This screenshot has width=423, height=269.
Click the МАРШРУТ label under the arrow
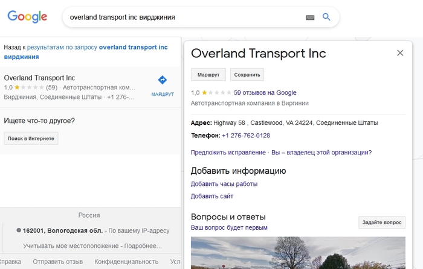(x=163, y=94)
